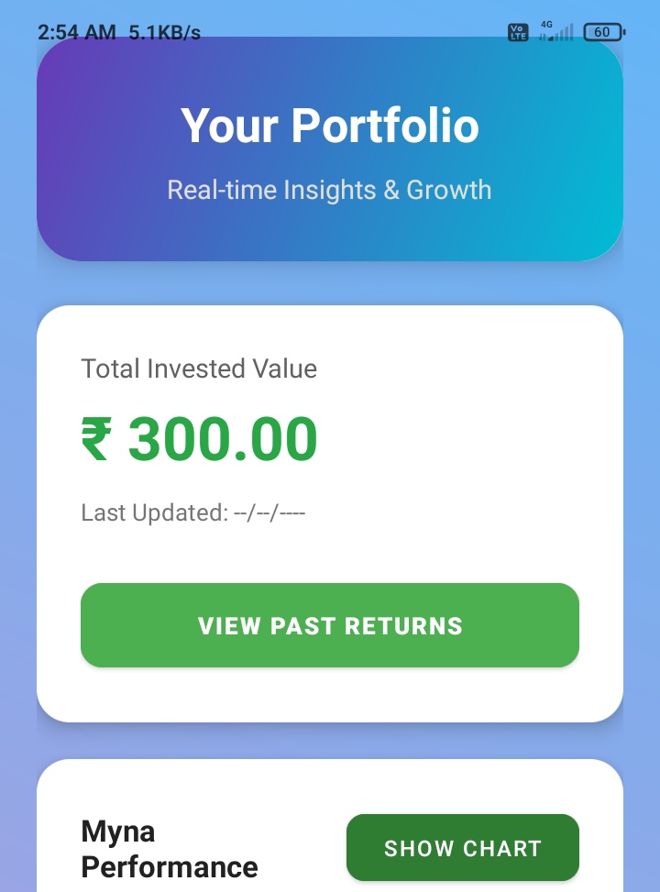Image resolution: width=660 pixels, height=892 pixels.
Task: Tap the date placeholder dashes after Last Updated
Action: 269,512
